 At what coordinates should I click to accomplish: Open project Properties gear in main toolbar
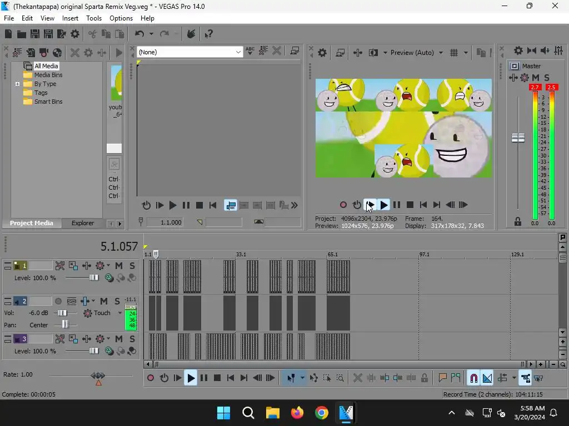pyautogui.click(x=75, y=34)
